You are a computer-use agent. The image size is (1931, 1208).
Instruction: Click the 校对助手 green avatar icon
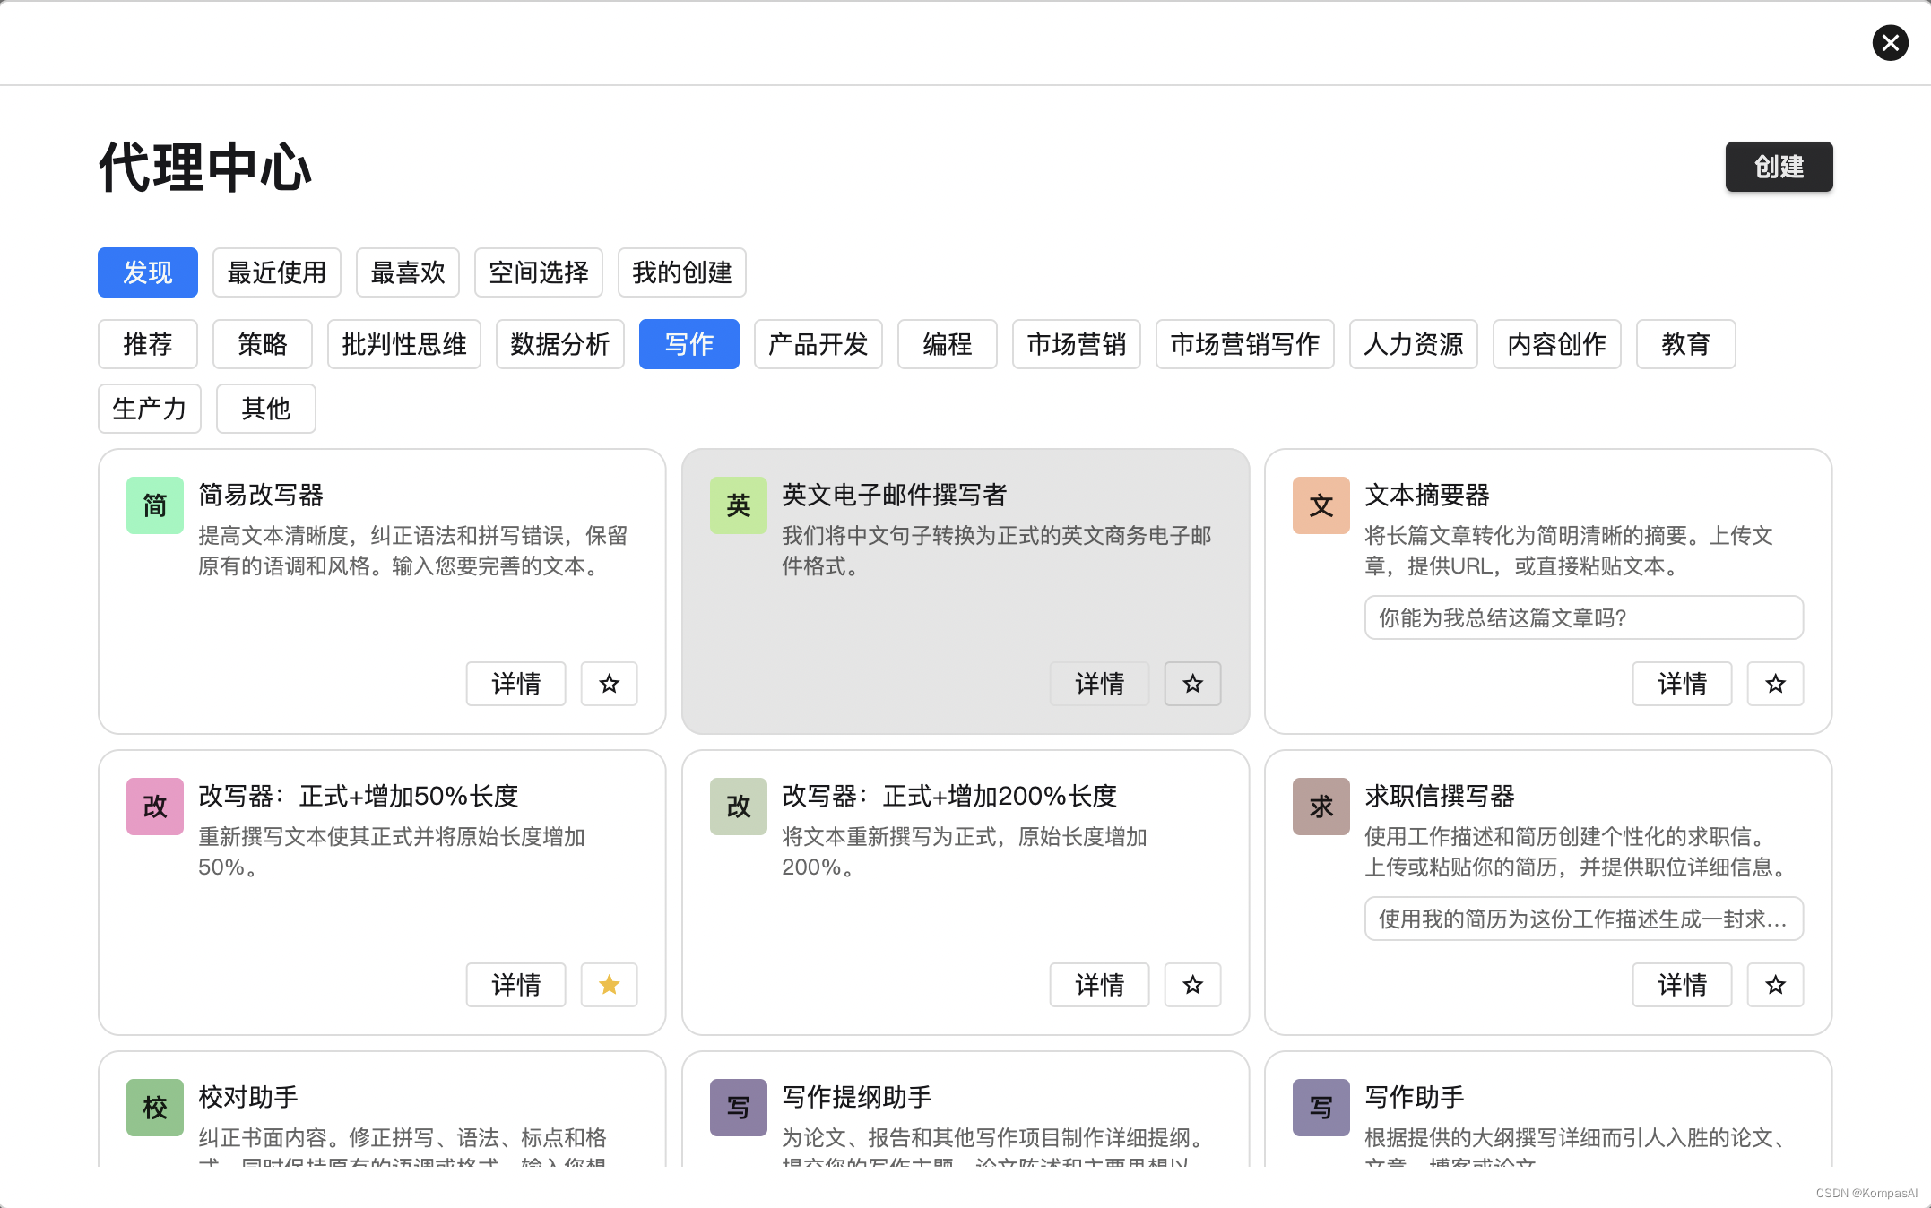pyautogui.click(x=155, y=1108)
